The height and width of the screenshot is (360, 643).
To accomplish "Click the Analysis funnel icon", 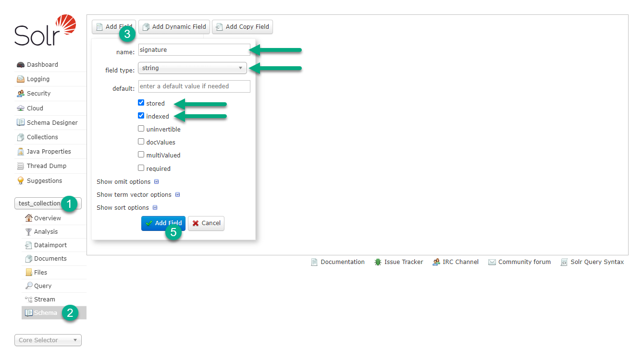I will click(x=28, y=232).
